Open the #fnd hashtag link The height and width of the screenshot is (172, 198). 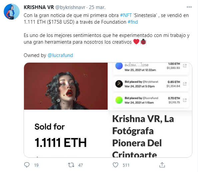[133, 22]
